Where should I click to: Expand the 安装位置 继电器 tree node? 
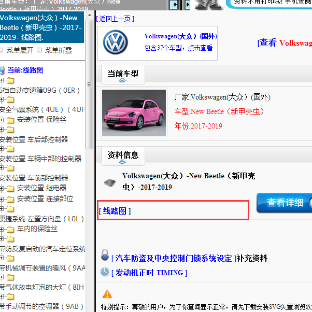point(2,188)
